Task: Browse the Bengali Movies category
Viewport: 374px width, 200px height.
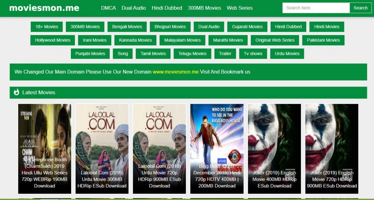Action: tap(127, 27)
